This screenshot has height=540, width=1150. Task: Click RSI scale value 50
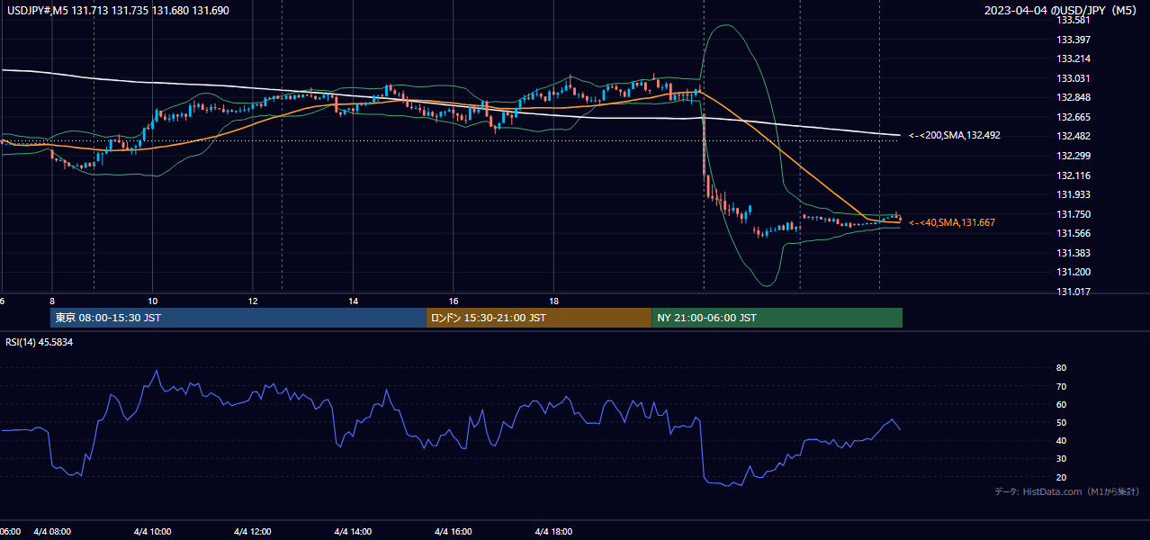coord(1062,422)
